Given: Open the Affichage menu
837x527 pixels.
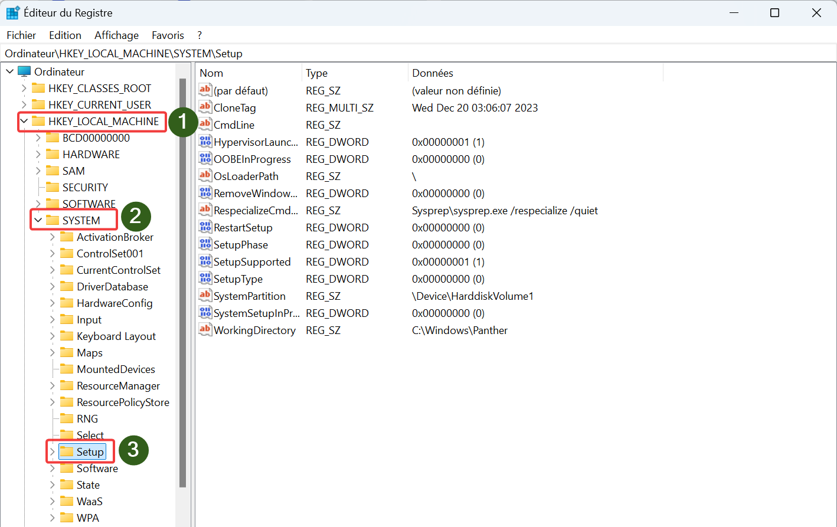Looking at the screenshot, I should (x=116, y=35).
